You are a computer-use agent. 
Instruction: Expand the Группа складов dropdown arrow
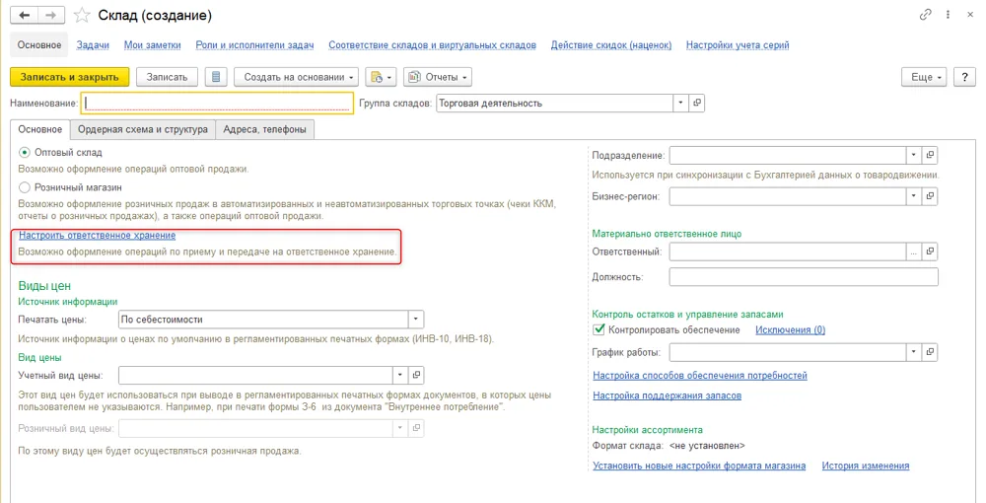[x=681, y=104]
